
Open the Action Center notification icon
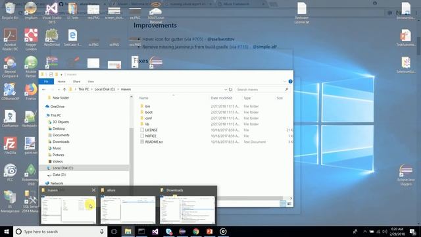[x=412, y=231]
